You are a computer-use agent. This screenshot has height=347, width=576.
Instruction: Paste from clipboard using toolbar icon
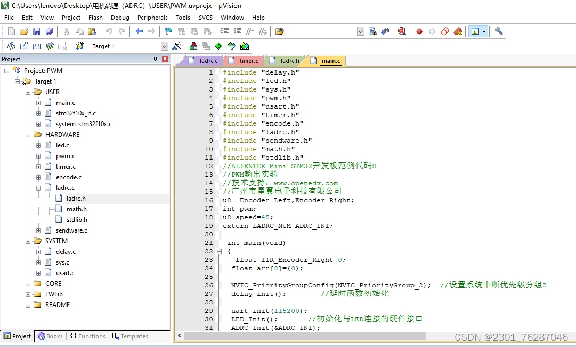click(x=92, y=31)
